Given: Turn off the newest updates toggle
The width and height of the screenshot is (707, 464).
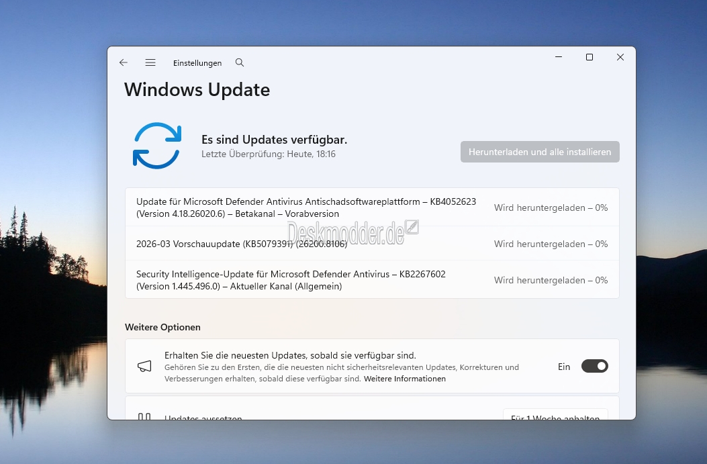Looking at the screenshot, I should point(594,366).
